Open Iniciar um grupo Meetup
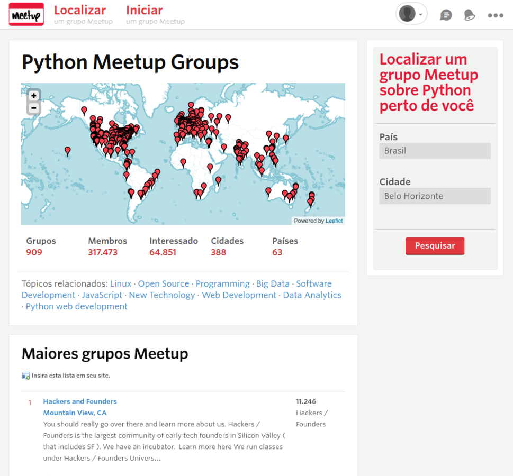This screenshot has width=513, height=476. coord(156,15)
